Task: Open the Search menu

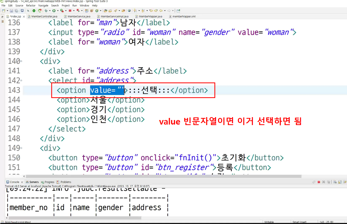Action: pyautogui.click(x=55, y=6)
